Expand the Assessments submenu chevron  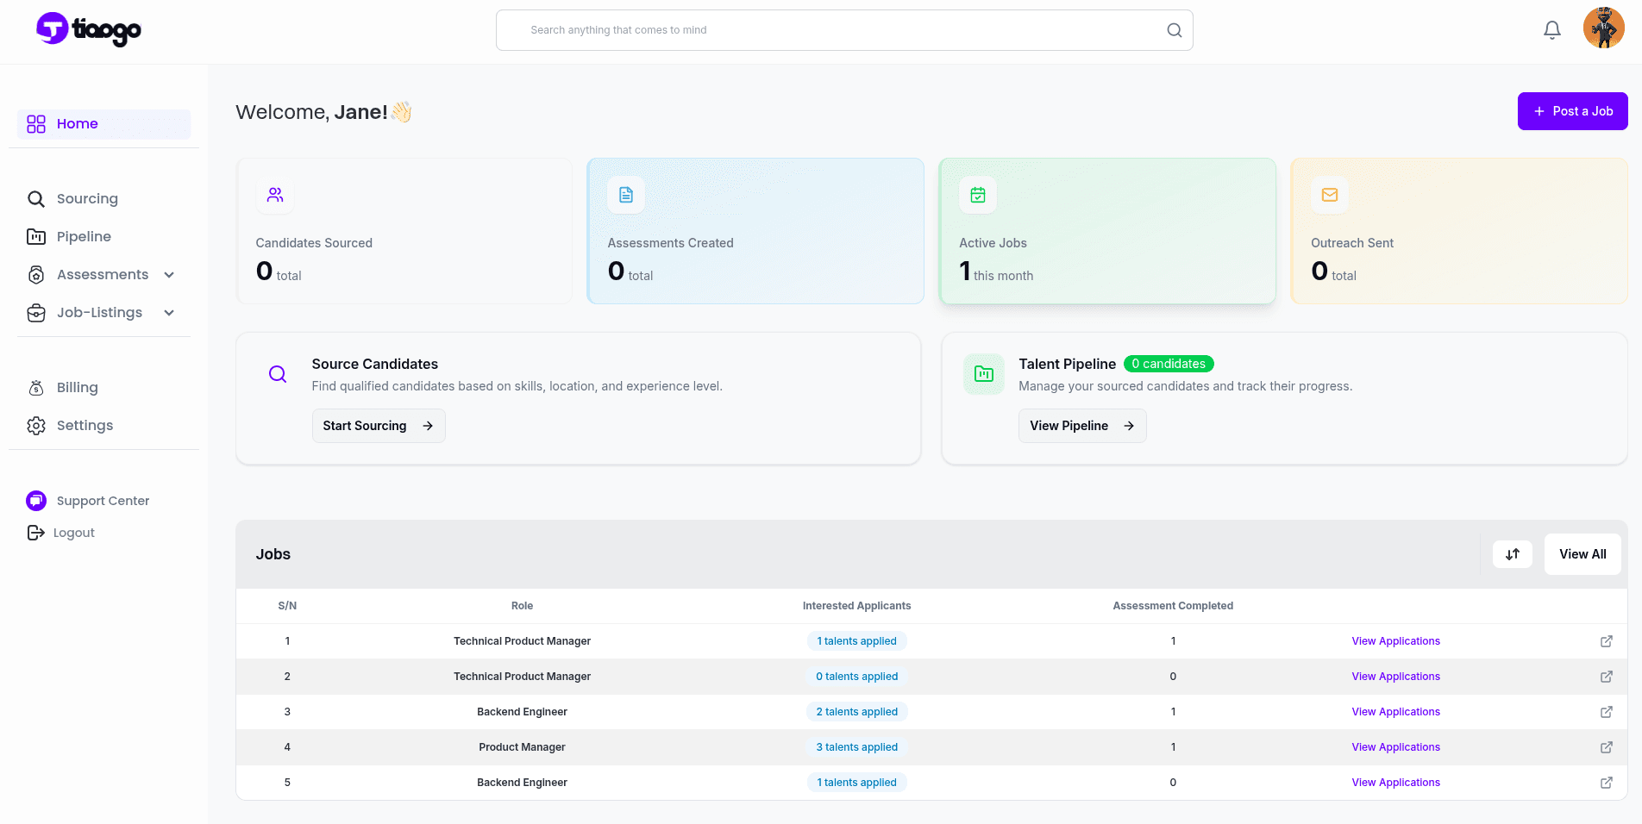tap(169, 275)
